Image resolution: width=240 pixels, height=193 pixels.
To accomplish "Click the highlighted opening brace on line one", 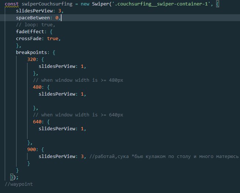I will [217, 4].
